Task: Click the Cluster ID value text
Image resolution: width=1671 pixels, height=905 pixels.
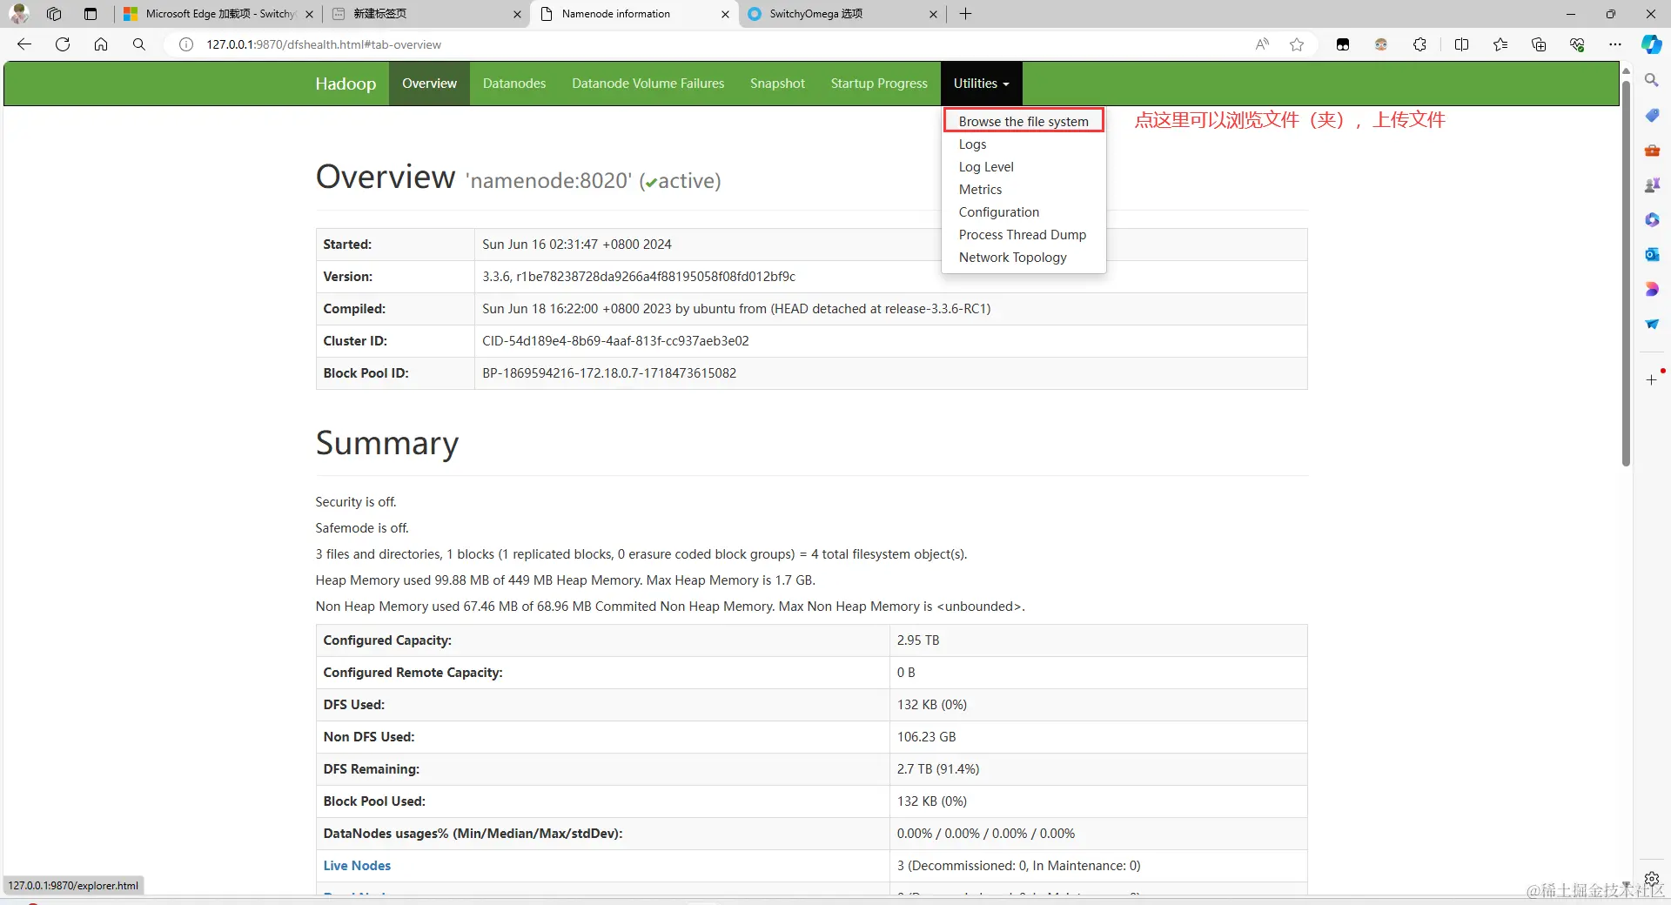Action: tap(615, 341)
